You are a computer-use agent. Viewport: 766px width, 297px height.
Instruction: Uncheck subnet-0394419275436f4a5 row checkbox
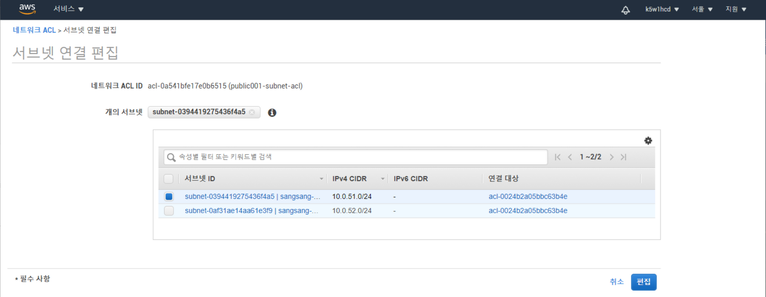point(169,197)
